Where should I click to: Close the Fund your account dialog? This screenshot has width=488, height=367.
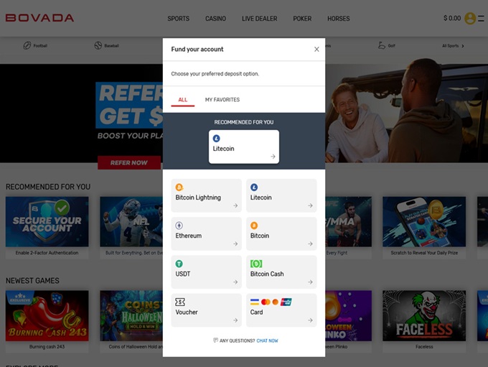click(316, 50)
